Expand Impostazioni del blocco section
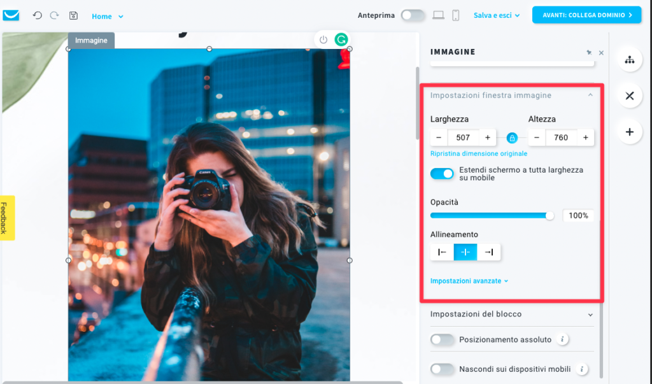Screen dimensions: 652x384 point(512,314)
